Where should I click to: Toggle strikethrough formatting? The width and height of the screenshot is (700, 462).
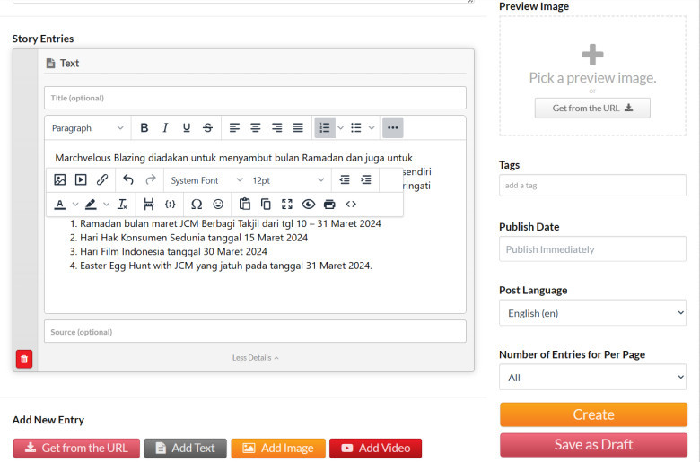point(207,128)
